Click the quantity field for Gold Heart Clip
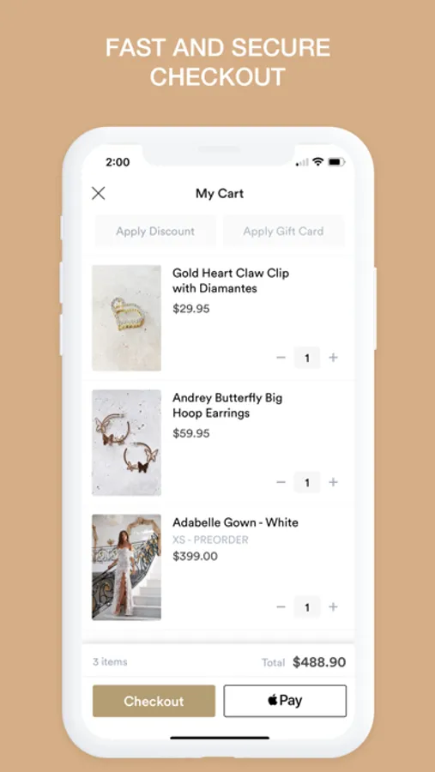Screen dimensions: 435x772 click(x=307, y=358)
